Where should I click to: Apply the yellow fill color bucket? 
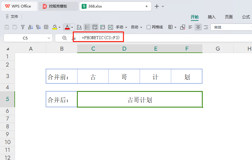click(55, 27)
